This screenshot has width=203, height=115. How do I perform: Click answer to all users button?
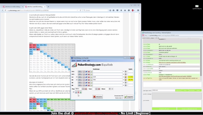pos(164,109)
